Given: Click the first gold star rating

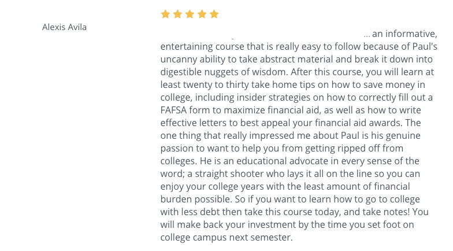Looking at the screenshot, I should (x=165, y=14).
